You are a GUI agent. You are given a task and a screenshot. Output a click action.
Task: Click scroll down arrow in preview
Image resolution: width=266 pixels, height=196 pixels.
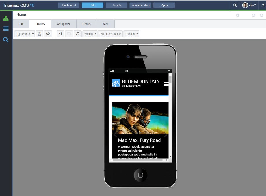coord(170,157)
